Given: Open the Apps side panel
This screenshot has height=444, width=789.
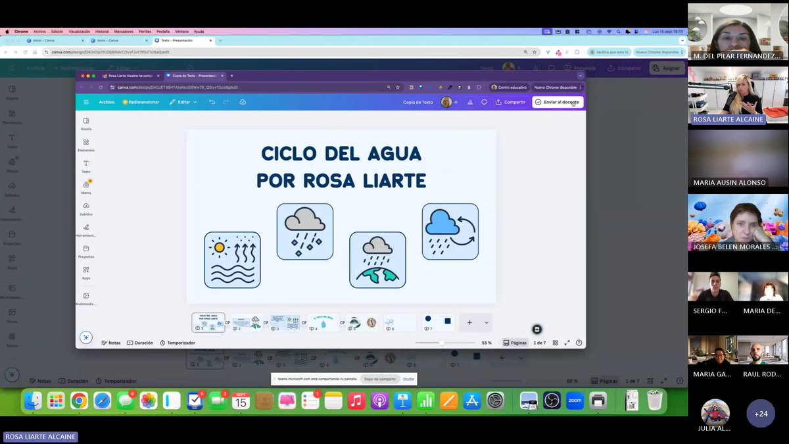Looking at the screenshot, I should (x=86, y=273).
